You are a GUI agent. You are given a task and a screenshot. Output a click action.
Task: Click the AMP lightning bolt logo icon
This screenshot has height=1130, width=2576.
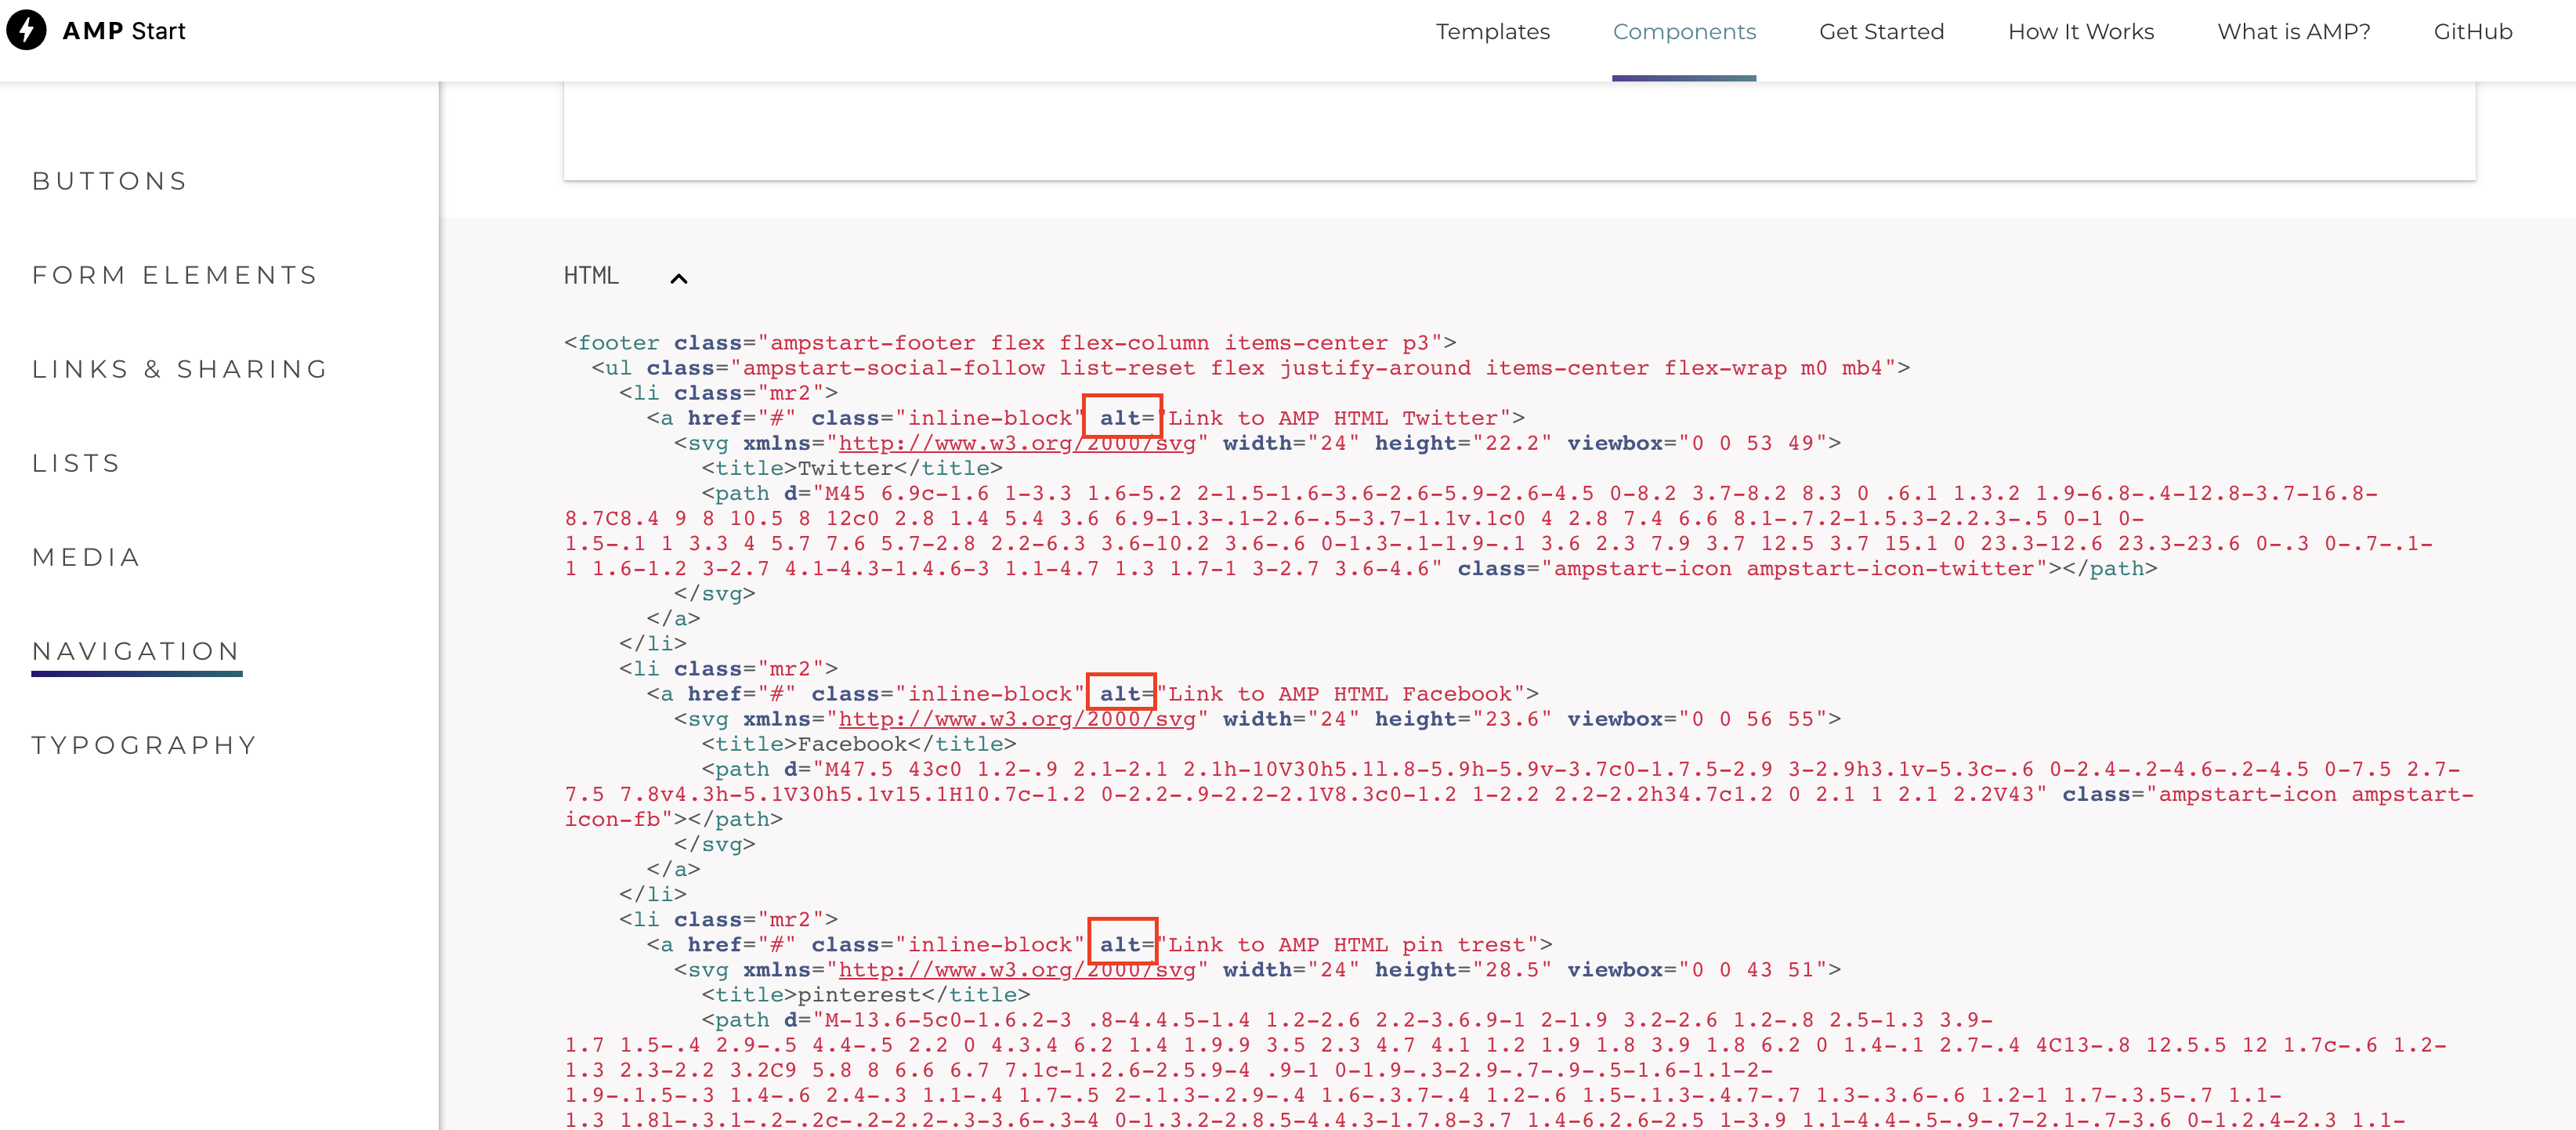[27, 30]
